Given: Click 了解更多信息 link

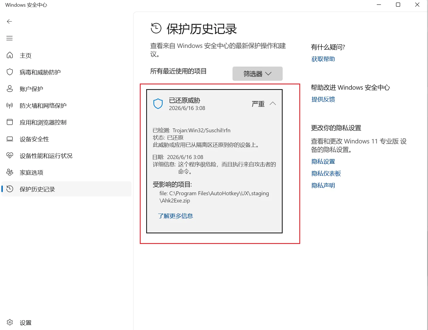Looking at the screenshot, I should [x=175, y=216].
